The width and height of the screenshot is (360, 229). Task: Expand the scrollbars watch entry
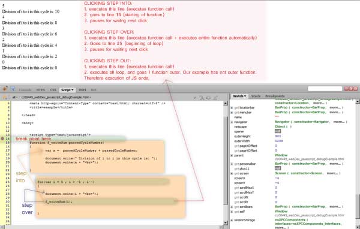coord(232,207)
